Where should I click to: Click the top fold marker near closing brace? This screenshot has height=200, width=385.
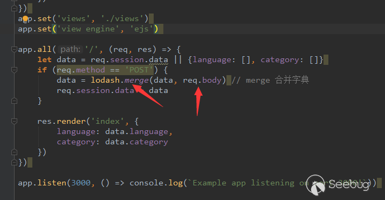point(14,8)
